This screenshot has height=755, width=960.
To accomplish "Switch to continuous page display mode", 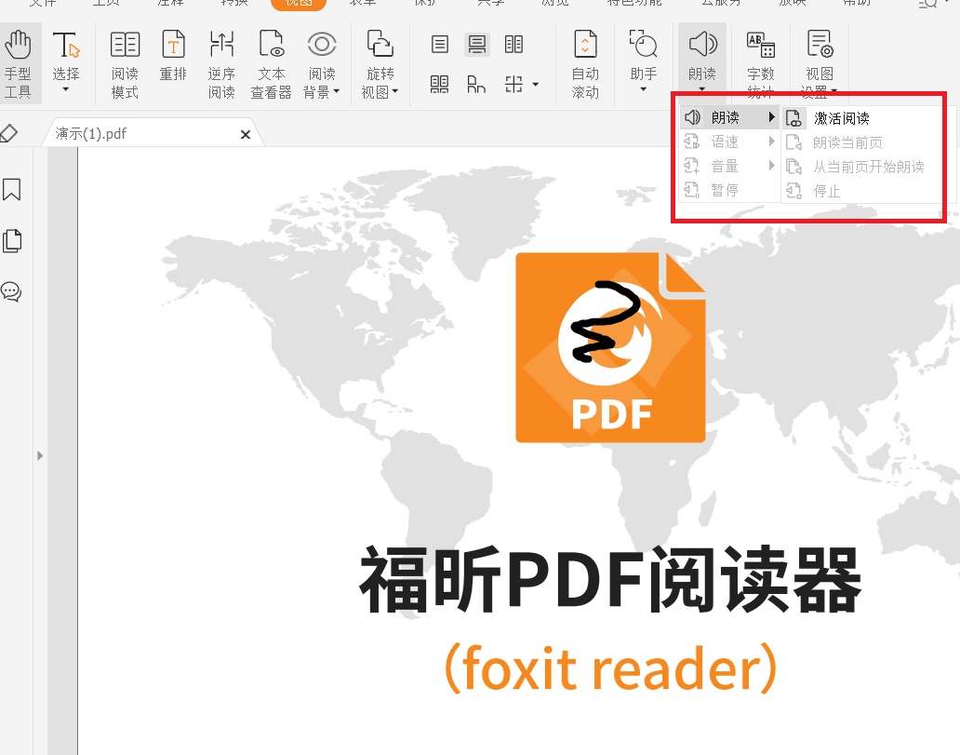I will coord(476,44).
